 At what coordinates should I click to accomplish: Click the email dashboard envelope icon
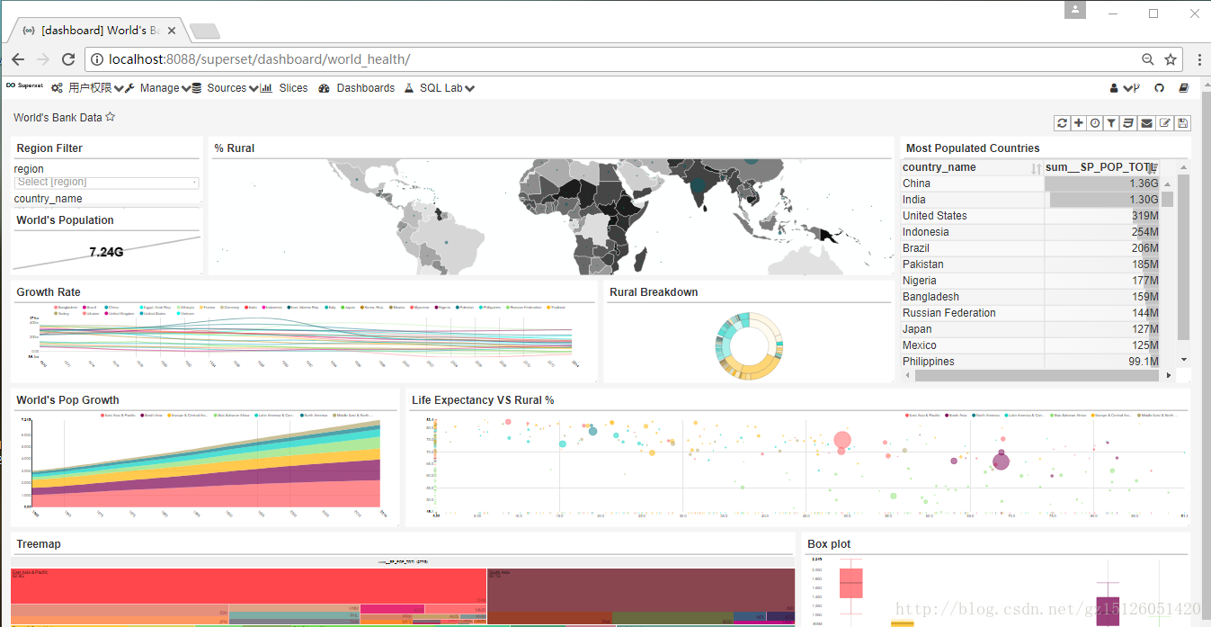tap(1146, 123)
